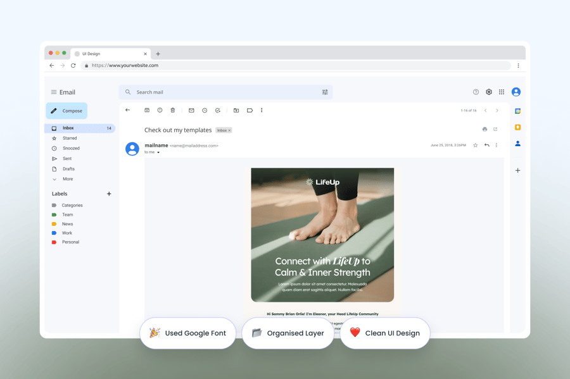Open the search filter options icon

coord(325,92)
